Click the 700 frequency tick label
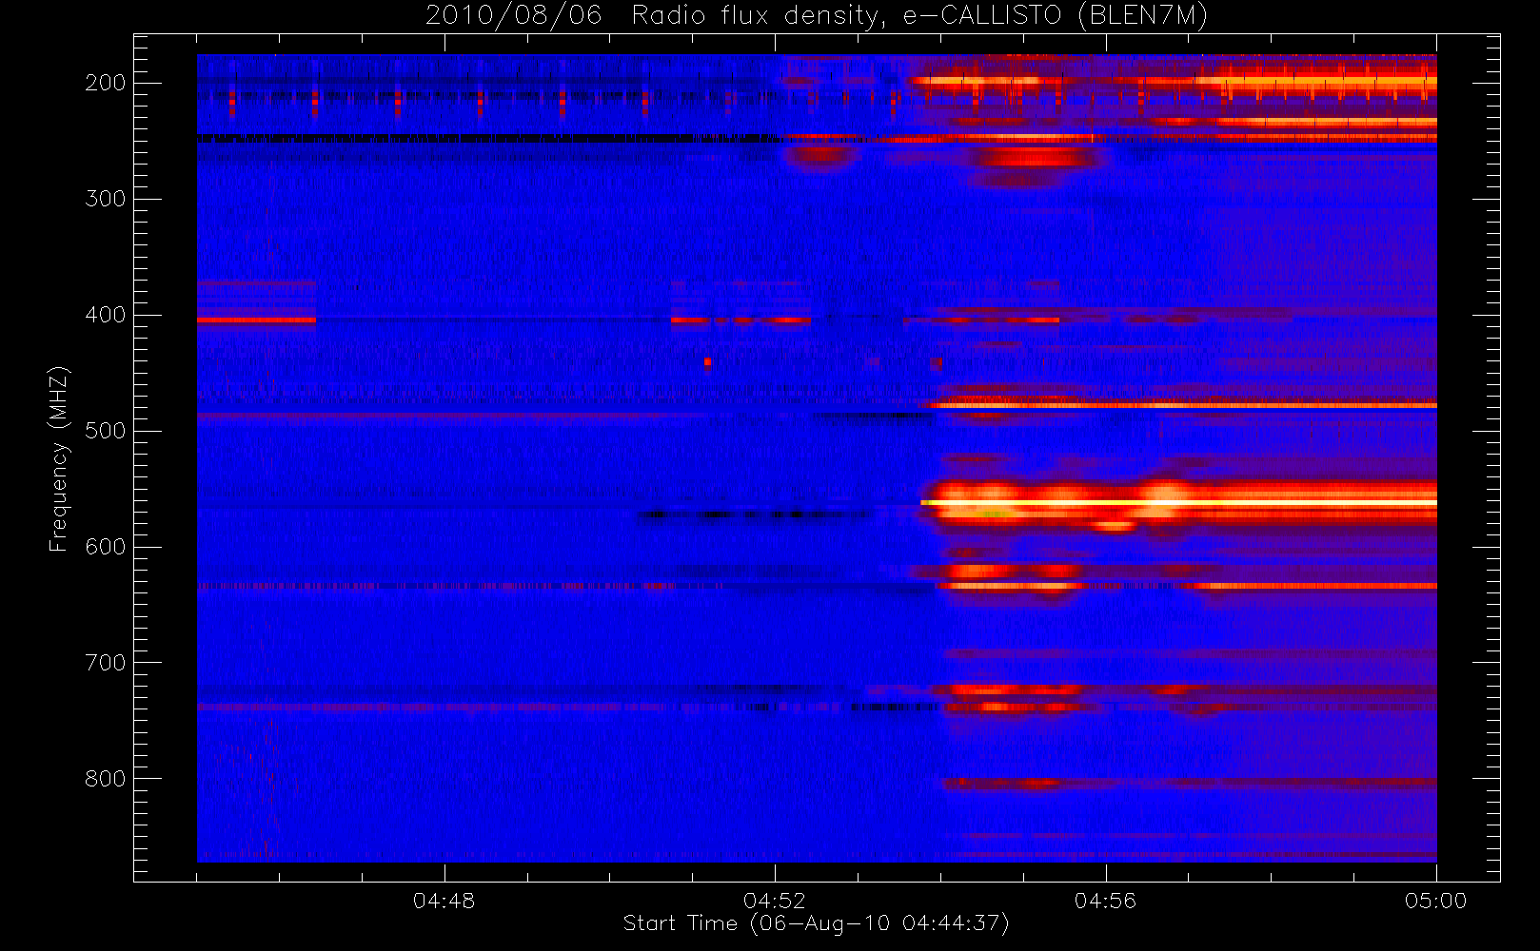1540x951 pixels. [x=106, y=663]
